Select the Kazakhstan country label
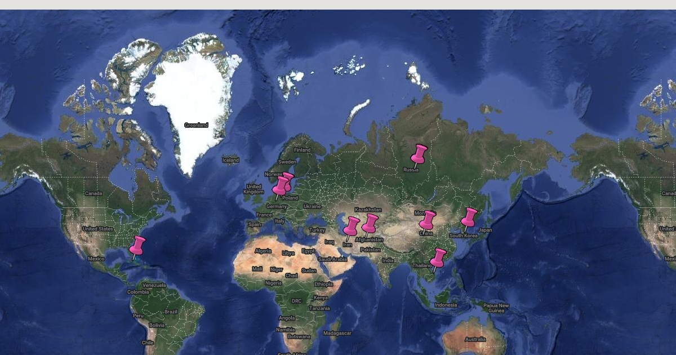 pyautogui.click(x=368, y=210)
